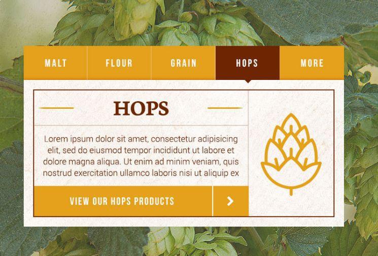Image resolution: width=378 pixels, height=256 pixels.
Task: Click View Our Hops Products button
Action: pyautogui.click(x=123, y=201)
